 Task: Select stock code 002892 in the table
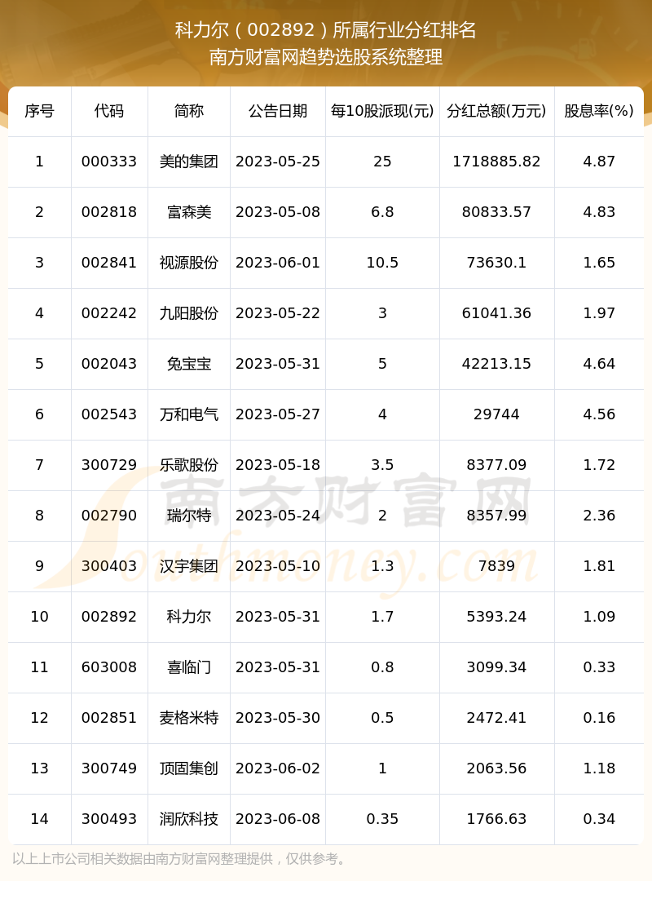(x=109, y=617)
